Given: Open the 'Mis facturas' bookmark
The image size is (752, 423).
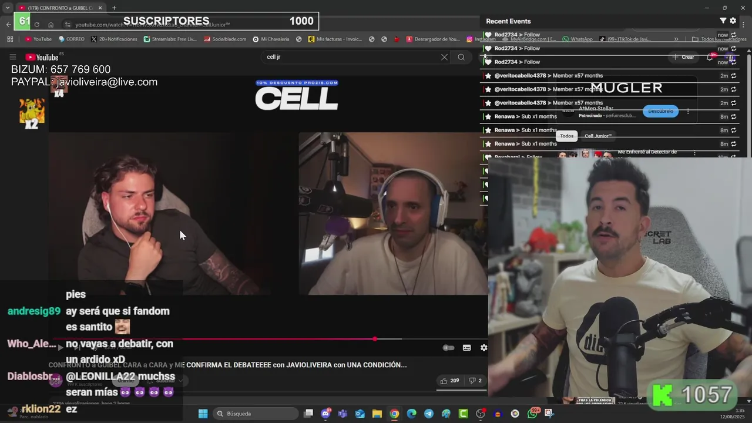Looking at the screenshot, I should pyautogui.click(x=335, y=39).
